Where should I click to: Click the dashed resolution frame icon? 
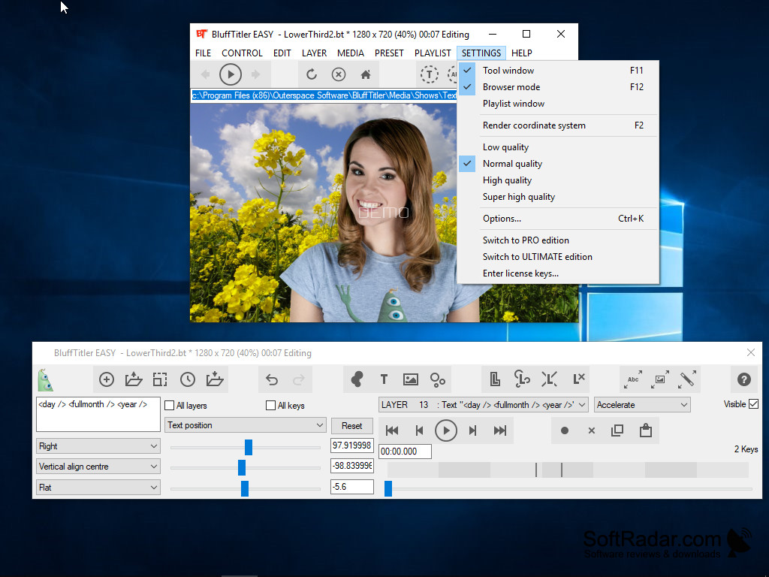click(x=160, y=379)
